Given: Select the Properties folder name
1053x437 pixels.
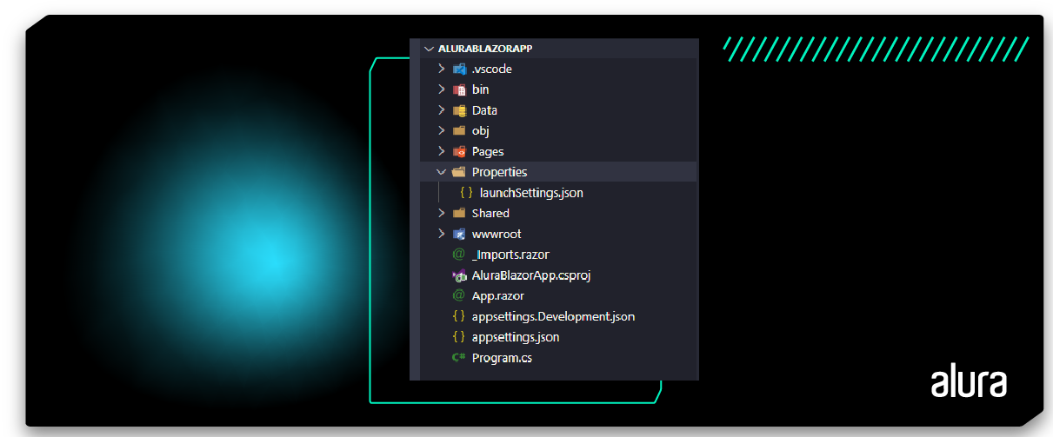Looking at the screenshot, I should 499,172.
